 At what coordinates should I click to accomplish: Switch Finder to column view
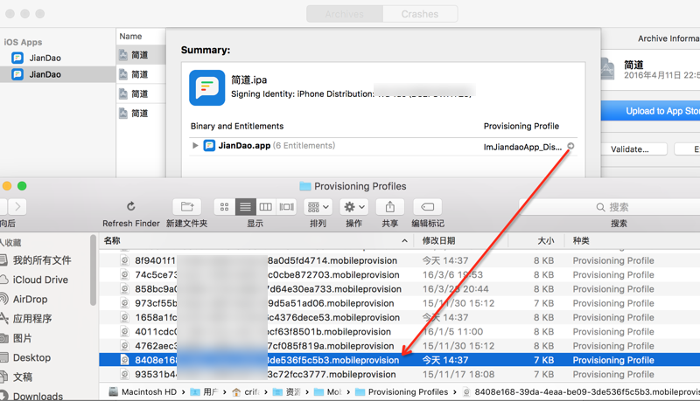click(266, 207)
